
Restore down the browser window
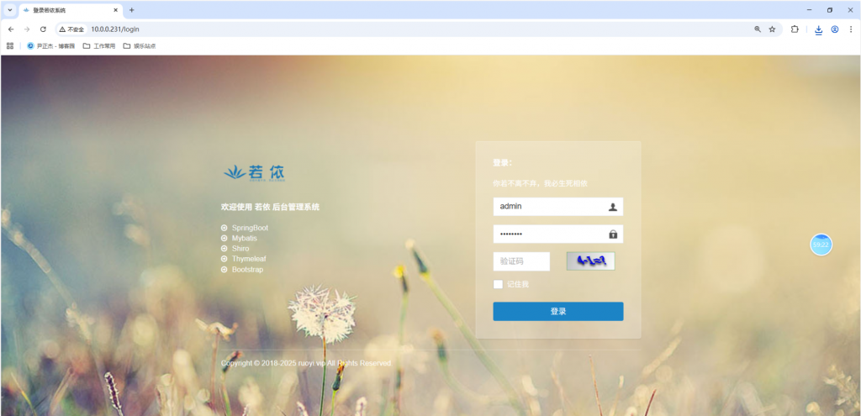pyautogui.click(x=830, y=10)
